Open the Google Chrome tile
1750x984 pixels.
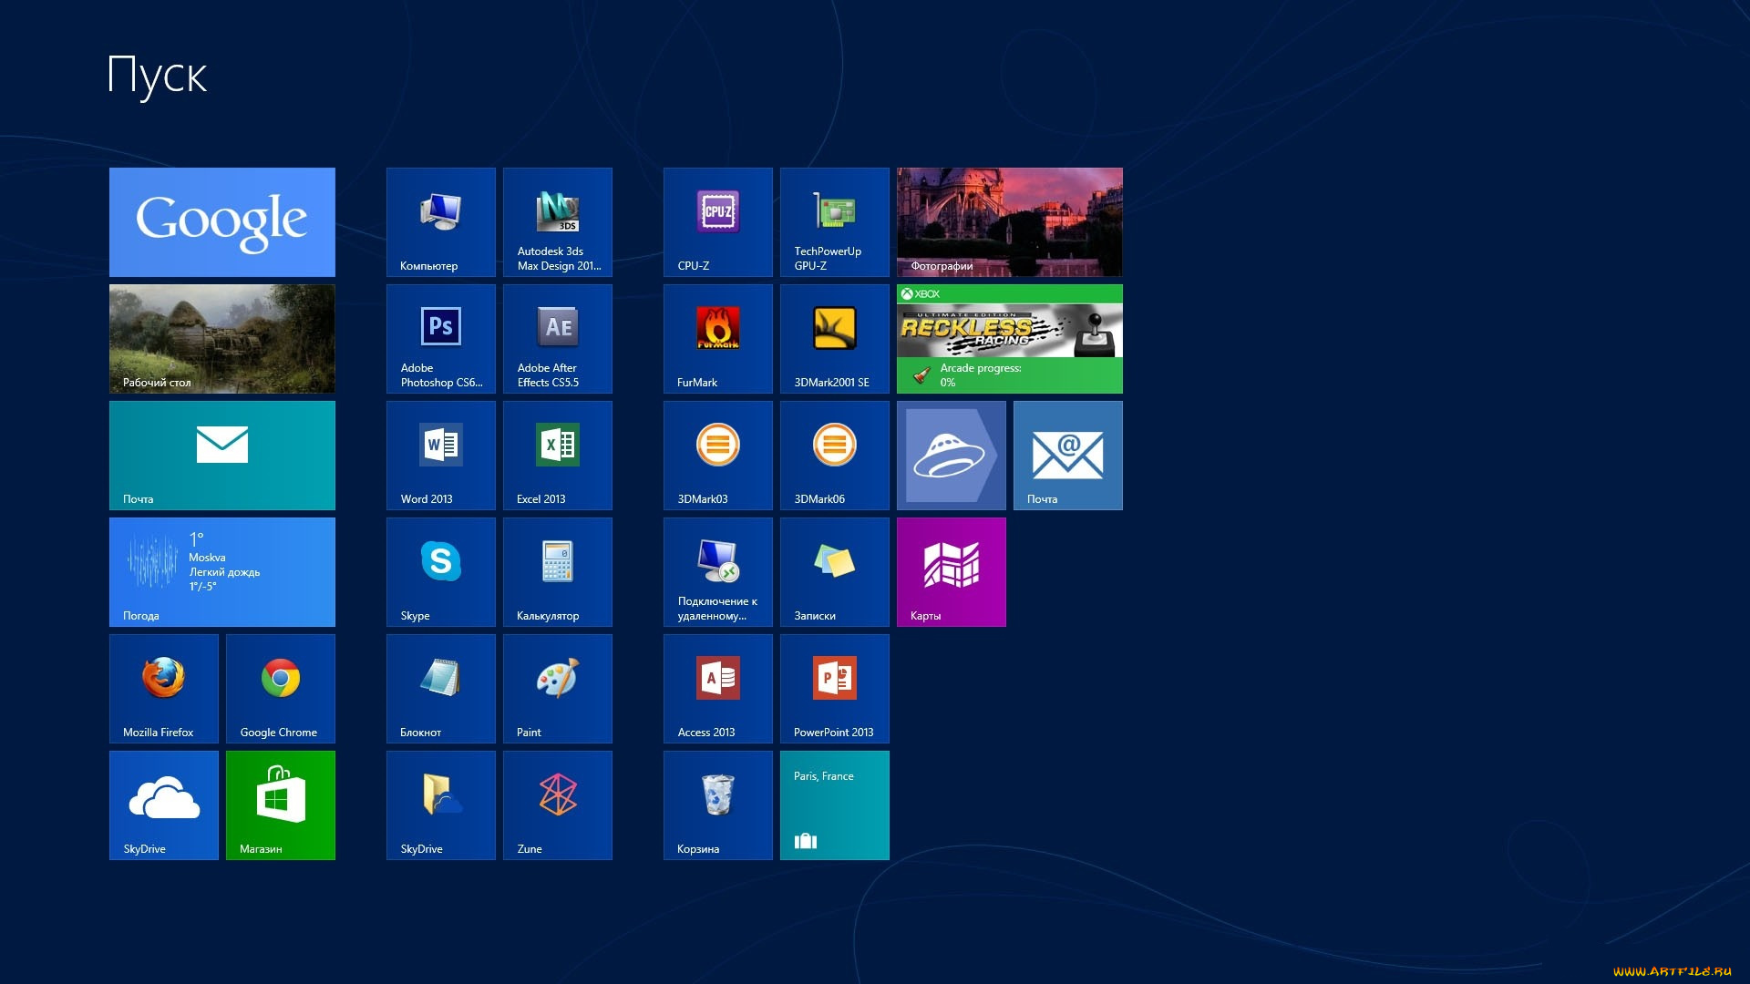pyautogui.click(x=280, y=689)
